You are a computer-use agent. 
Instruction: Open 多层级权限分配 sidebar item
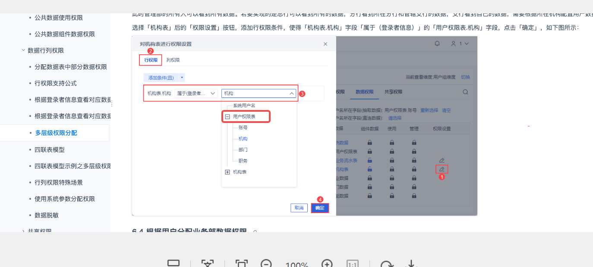pos(56,133)
